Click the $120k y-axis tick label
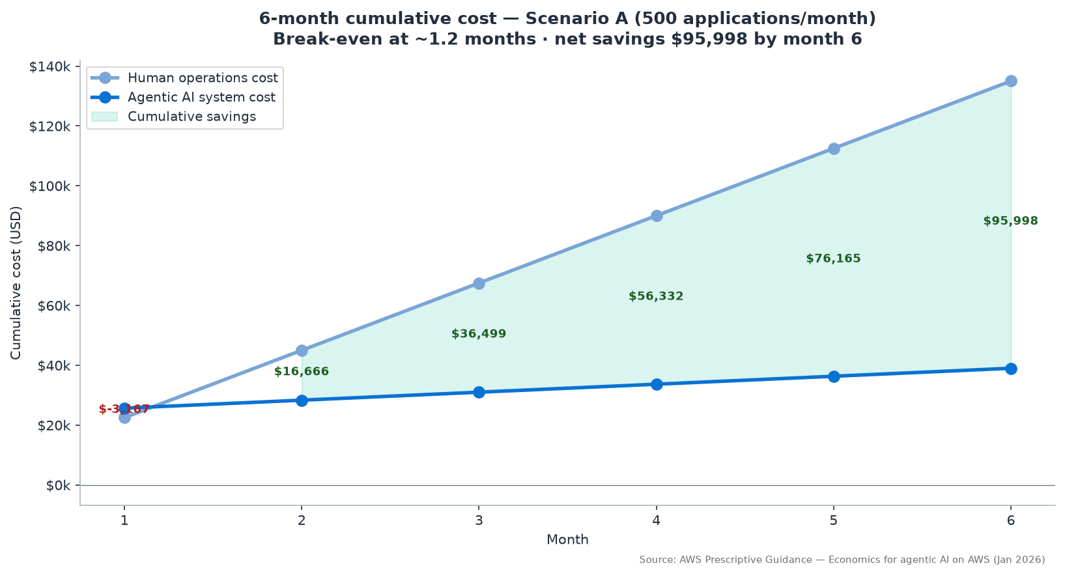Viewport: 1065px width, 575px height. [50, 126]
